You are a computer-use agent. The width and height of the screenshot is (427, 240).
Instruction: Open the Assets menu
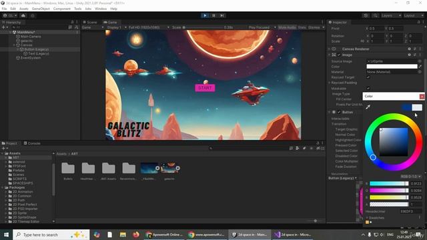tap(24, 9)
